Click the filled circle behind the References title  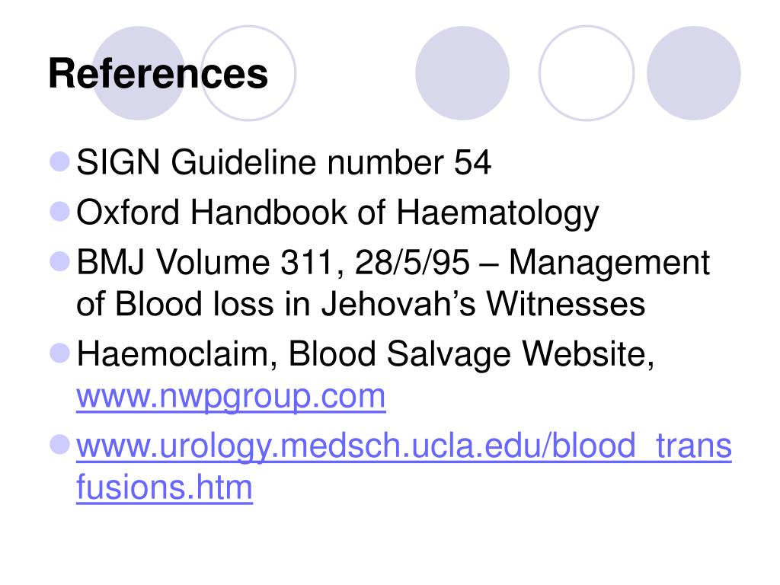coord(139,73)
